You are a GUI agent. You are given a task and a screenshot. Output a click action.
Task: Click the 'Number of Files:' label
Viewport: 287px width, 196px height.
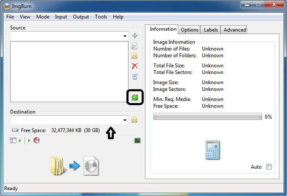(172, 49)
